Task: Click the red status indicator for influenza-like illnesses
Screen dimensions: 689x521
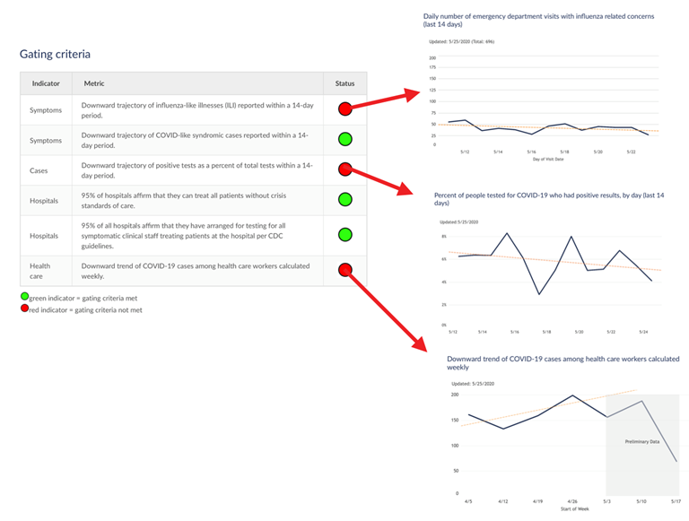Action: pos(344,109)
